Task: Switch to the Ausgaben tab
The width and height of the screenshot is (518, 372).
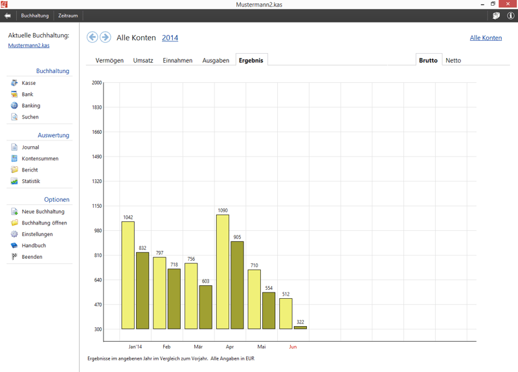Action: pyautogui.click(x=216, y=60)
